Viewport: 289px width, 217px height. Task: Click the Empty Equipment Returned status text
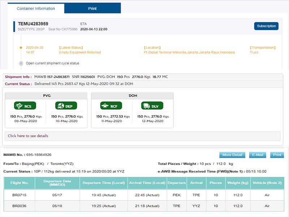click(x=80, y=52)
